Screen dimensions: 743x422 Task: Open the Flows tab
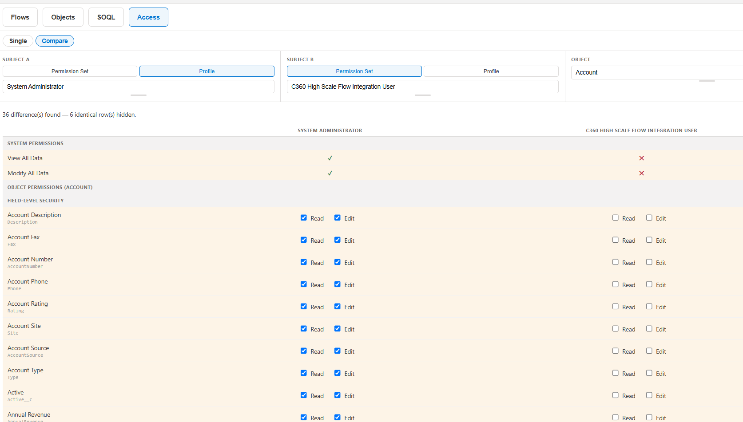coord(20,17)
